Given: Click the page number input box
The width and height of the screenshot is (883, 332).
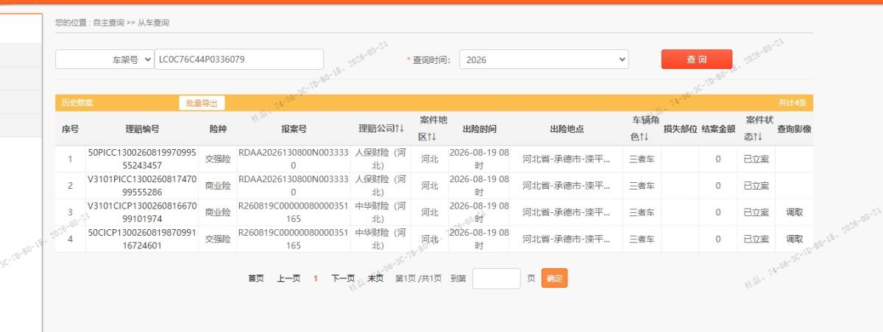Looking at the screenshot, I should coord(497,278).
